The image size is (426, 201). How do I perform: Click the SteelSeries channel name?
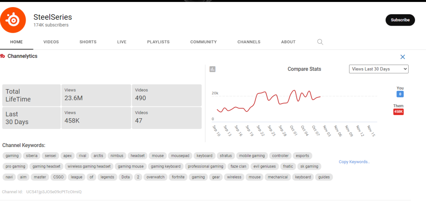pyautogui.click(x=53, y=17)
